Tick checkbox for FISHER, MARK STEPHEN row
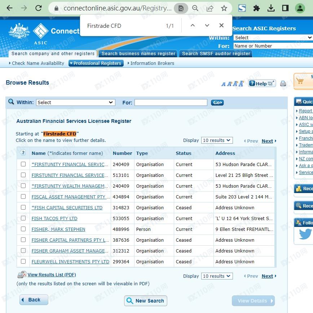313x313 pixels. [x=23, y=229]
